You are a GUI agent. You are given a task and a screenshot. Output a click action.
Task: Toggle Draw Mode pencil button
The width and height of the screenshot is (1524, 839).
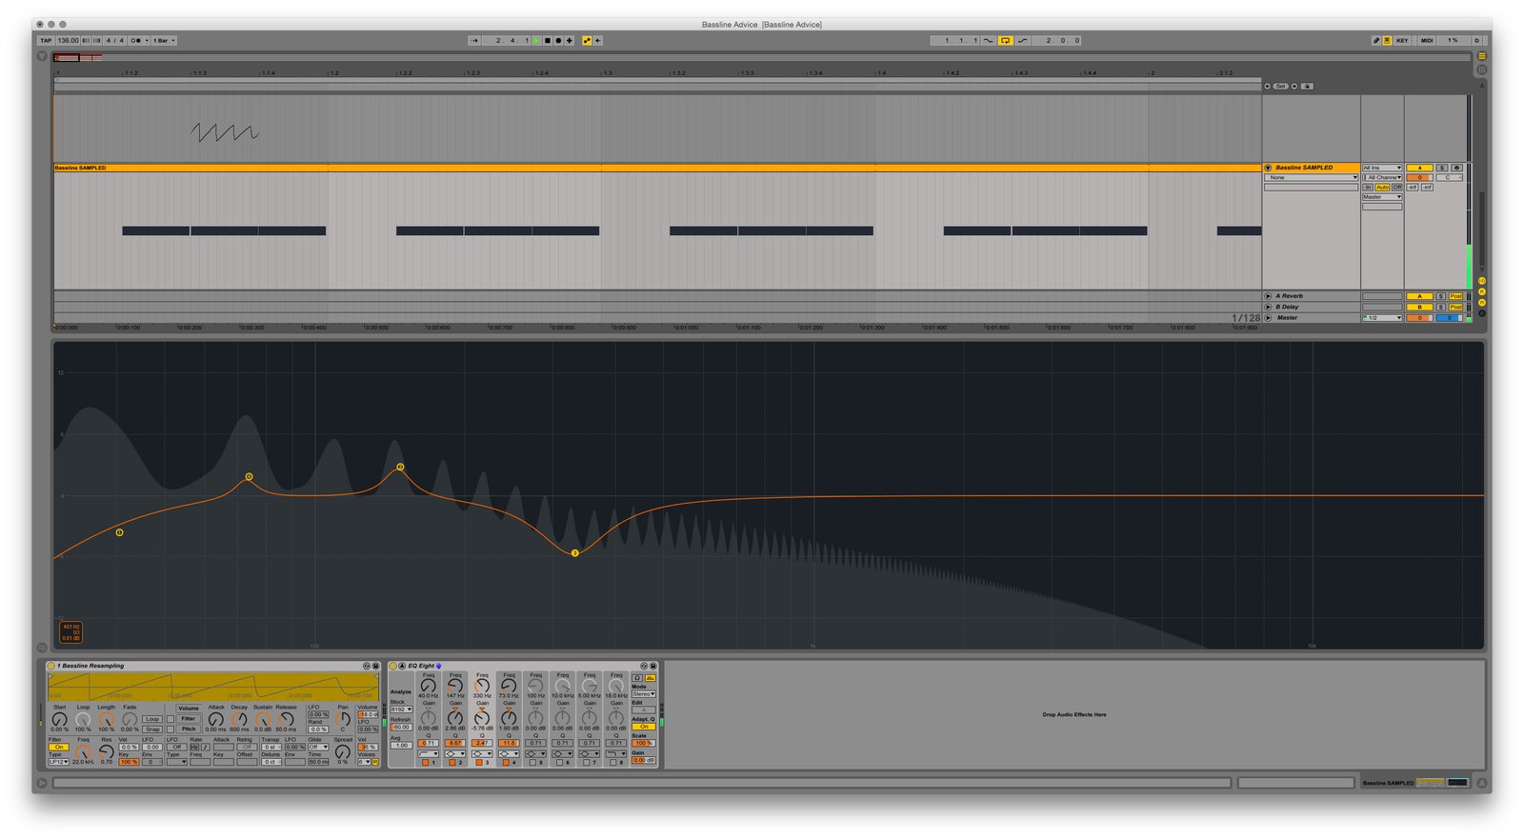click(1375, 40)
